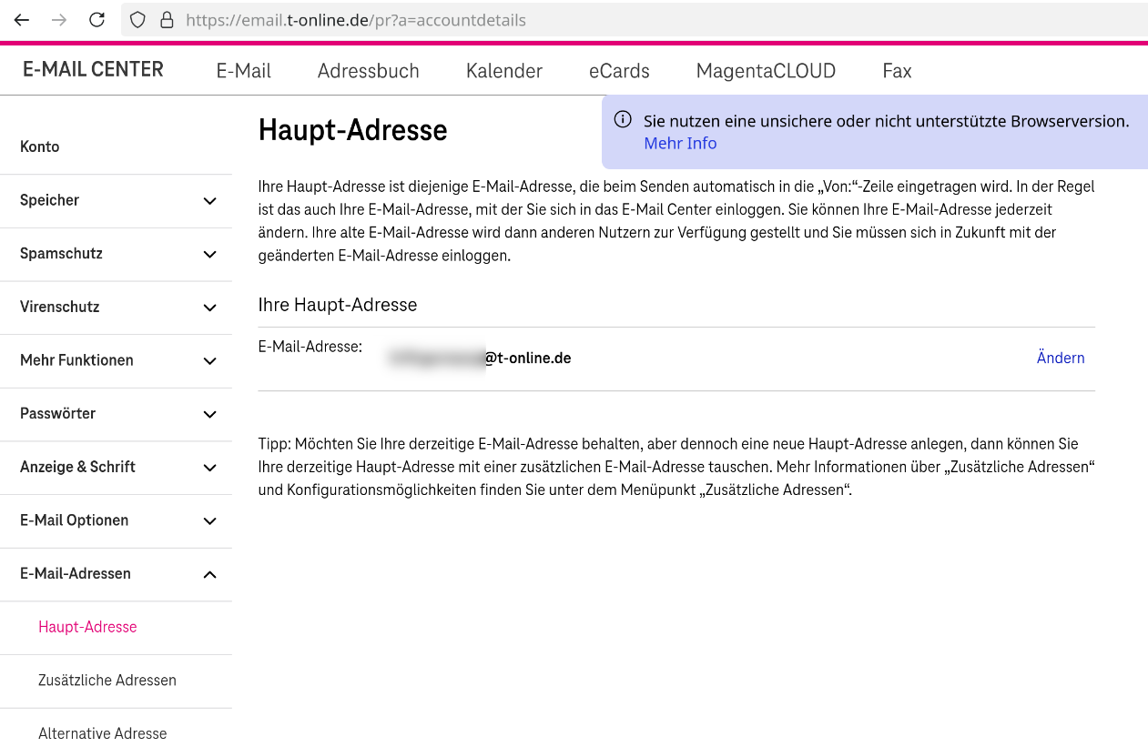Click the padlock site security icon
Screen dimensions: 1148x747
167,20
